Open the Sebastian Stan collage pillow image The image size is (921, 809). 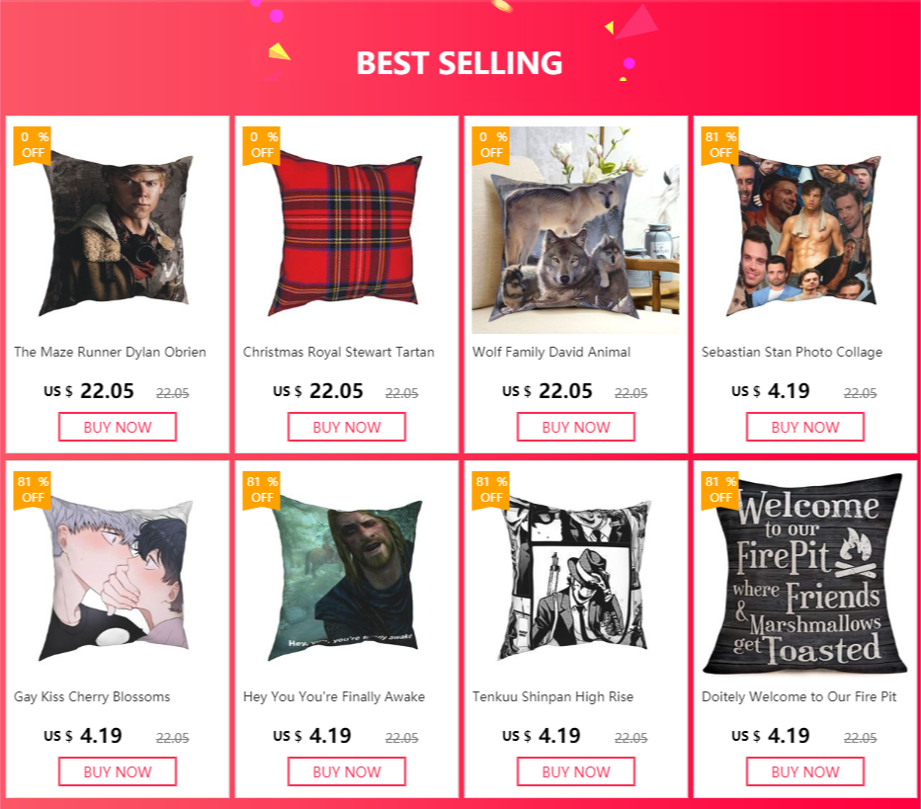point(805,232)
